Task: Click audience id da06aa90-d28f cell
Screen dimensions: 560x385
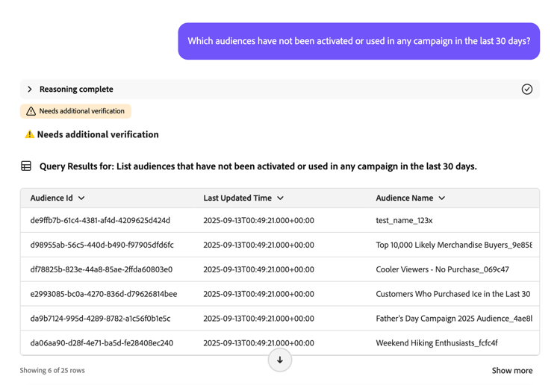Action: 102,343
